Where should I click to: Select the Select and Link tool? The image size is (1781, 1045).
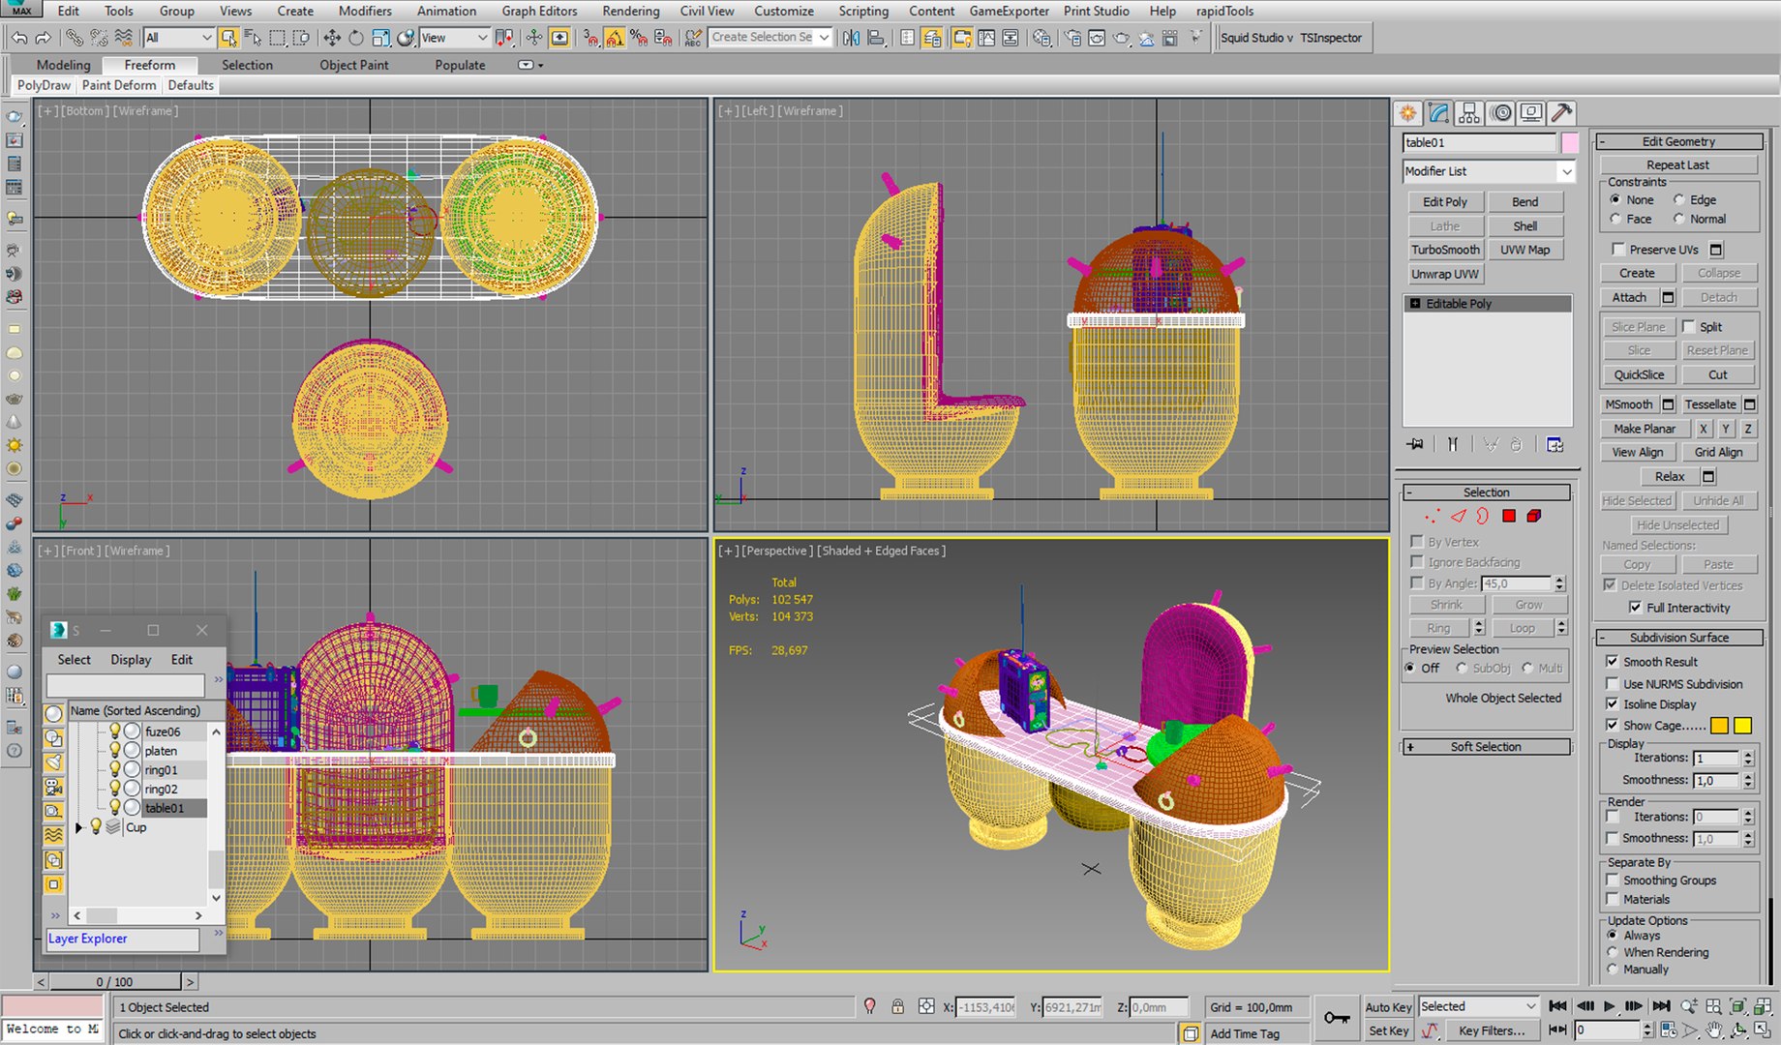click(x=74, y=38)
